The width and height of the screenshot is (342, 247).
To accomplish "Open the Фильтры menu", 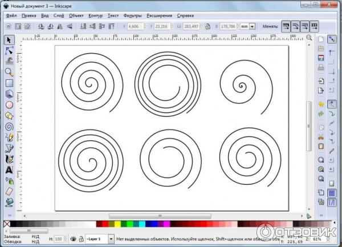I will coord(132,15).
